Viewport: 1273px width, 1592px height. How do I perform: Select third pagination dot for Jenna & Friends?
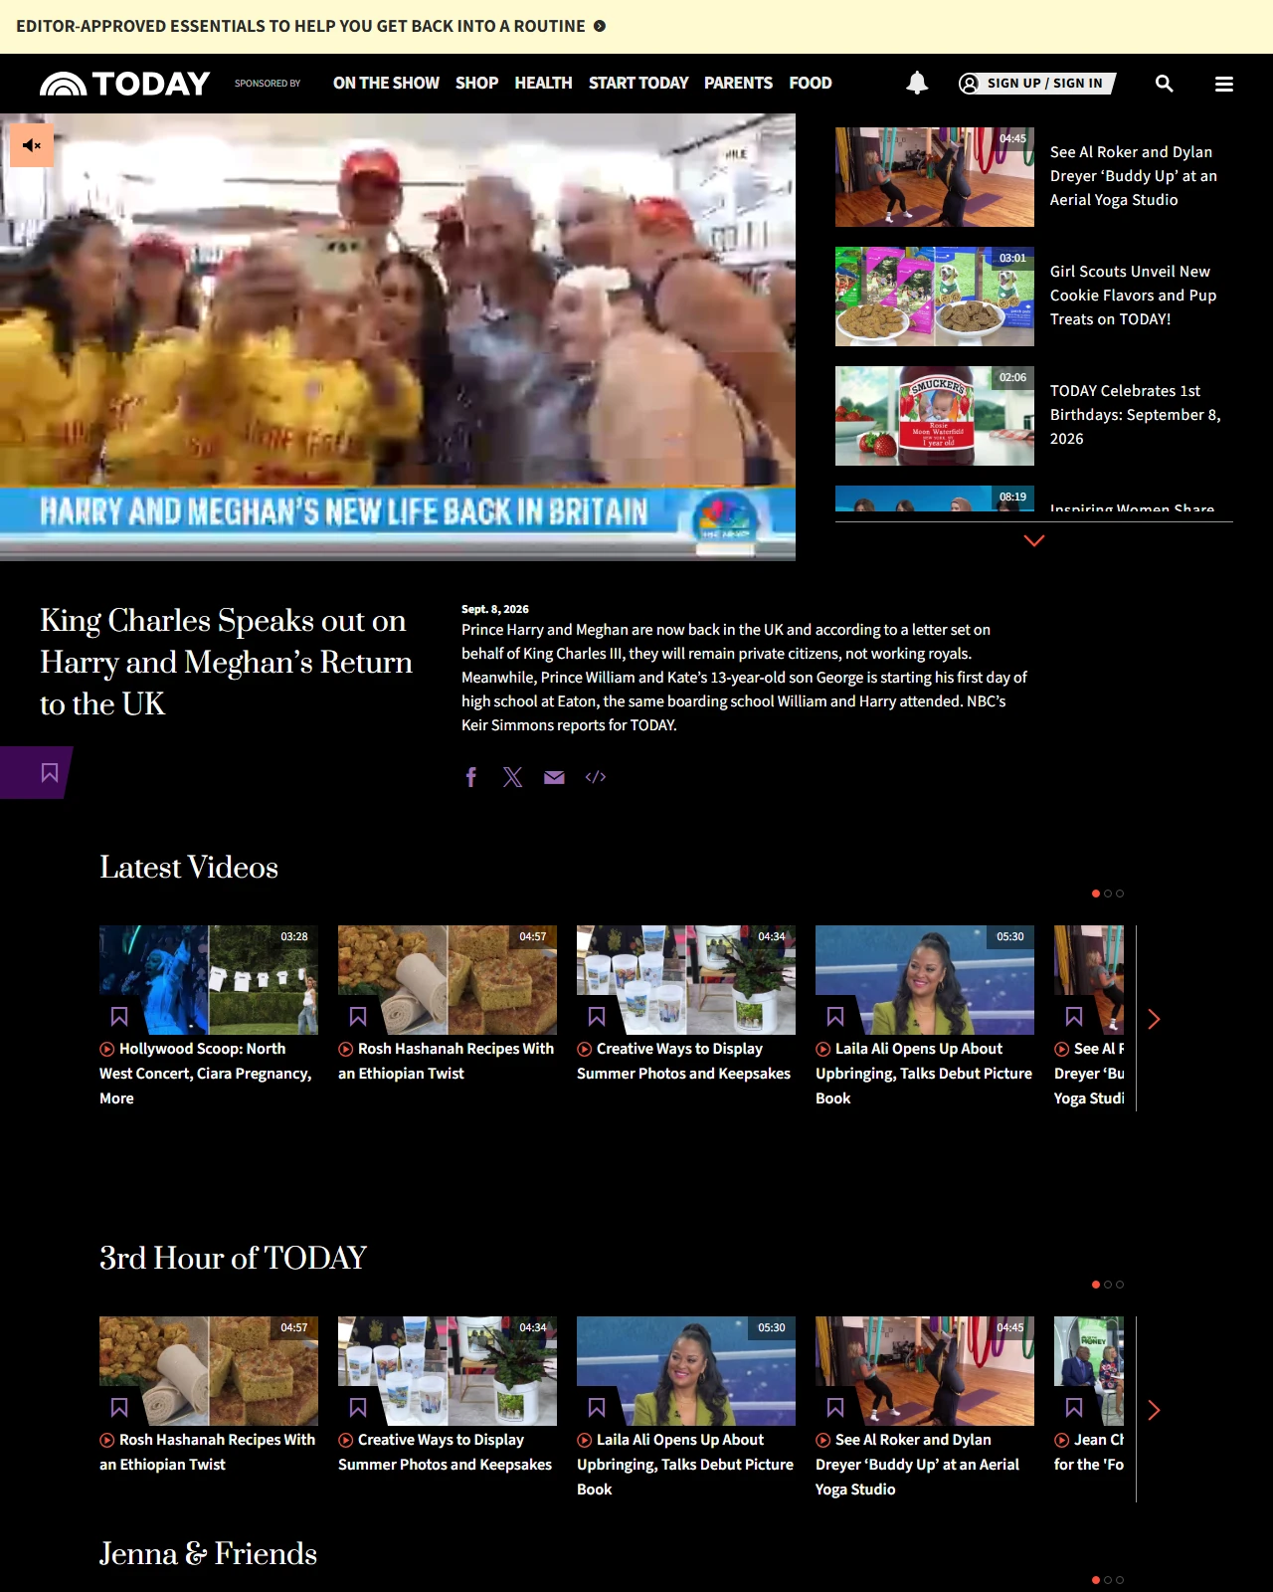[1120, 1580]
